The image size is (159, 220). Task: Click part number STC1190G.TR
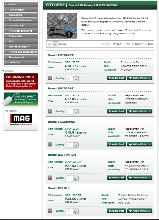click(73, 195)
